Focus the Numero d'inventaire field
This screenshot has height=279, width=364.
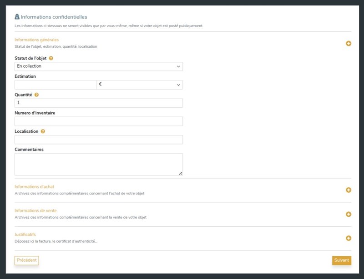pyautogui.click(x=99, y=121)
